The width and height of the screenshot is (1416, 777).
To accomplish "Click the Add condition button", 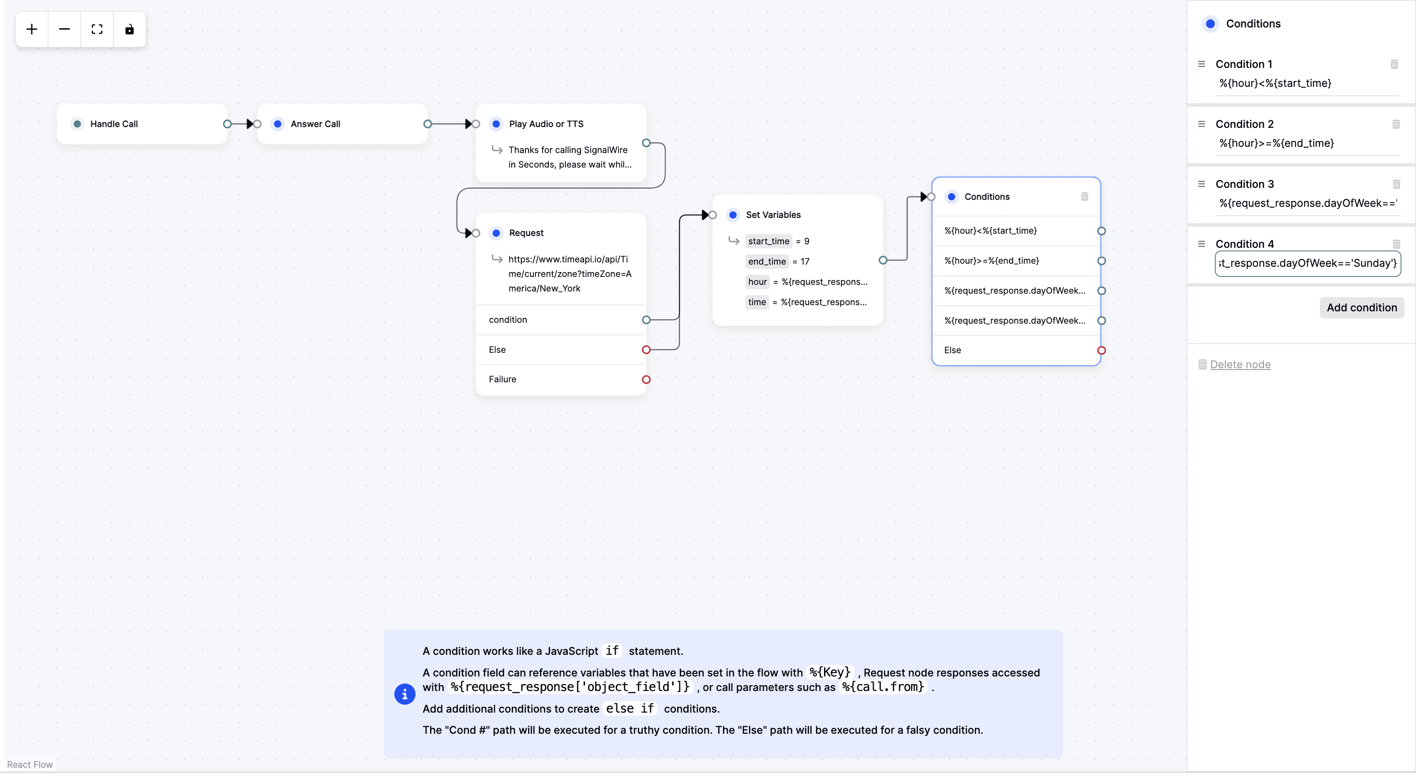I will (x=1362, y=308).
